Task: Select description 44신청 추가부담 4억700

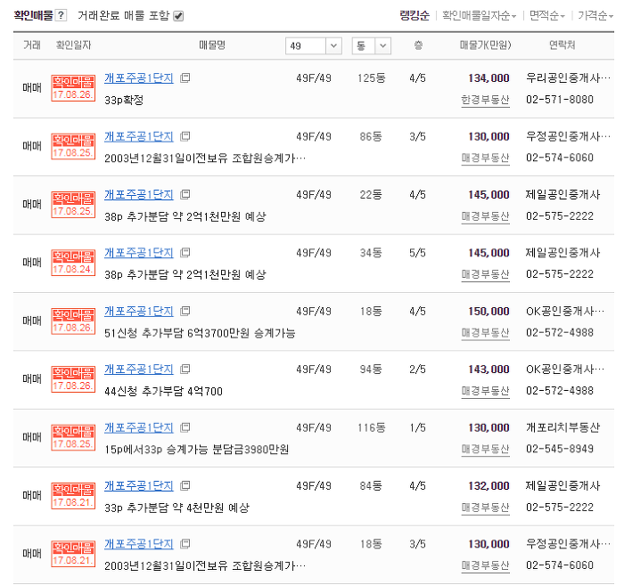Action: click(163, 391)
